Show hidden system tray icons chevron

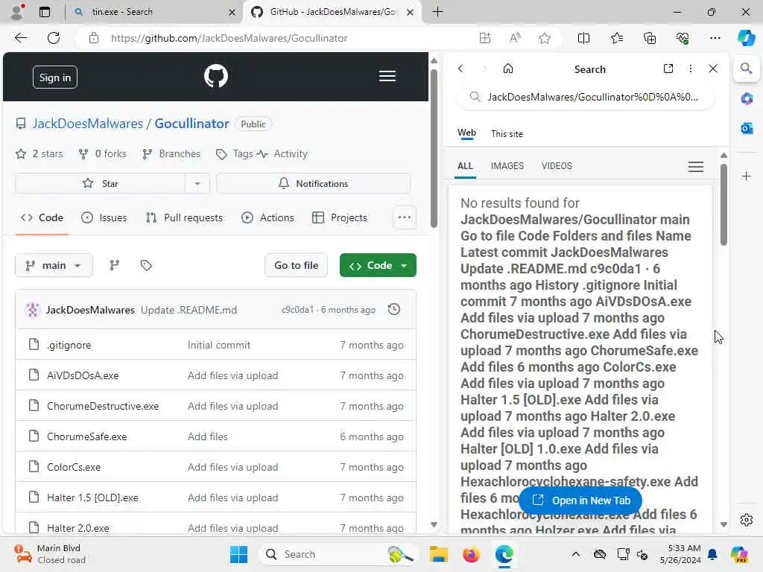coord(576,554)
